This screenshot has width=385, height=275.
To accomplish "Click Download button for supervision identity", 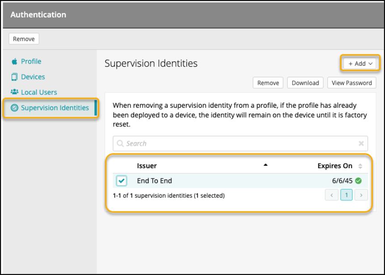I will 305,83.
